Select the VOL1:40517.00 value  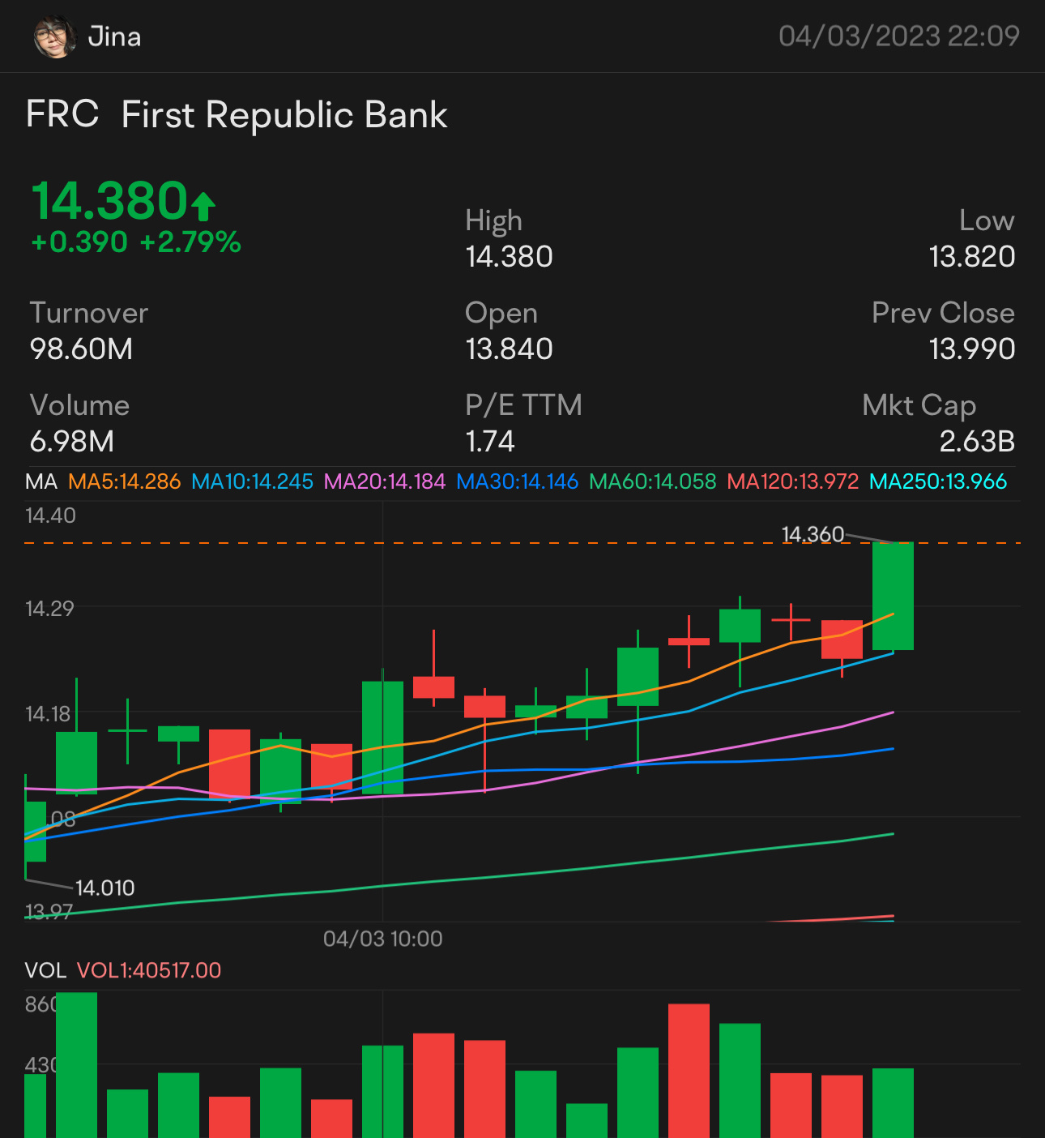point(149,971)
